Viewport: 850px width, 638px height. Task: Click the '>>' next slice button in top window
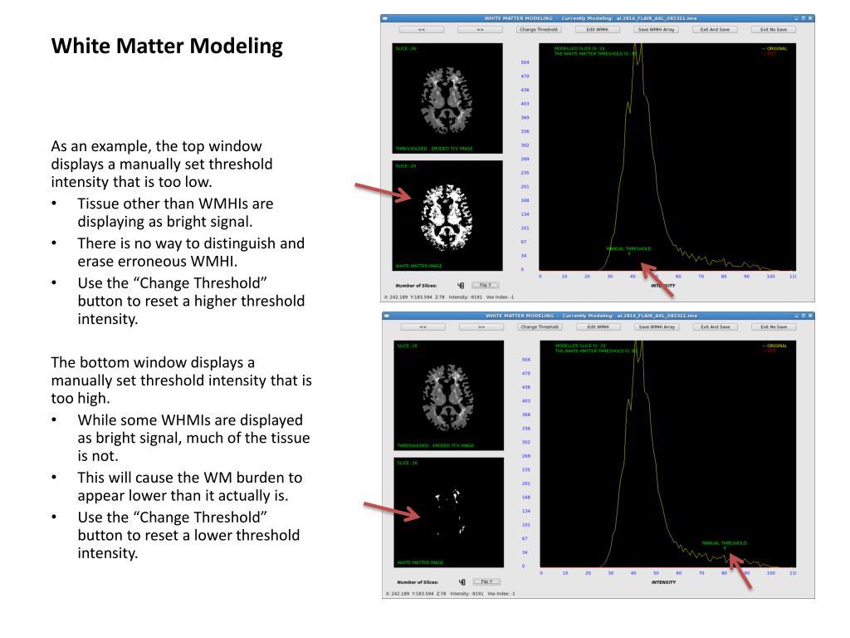point(480,29)
